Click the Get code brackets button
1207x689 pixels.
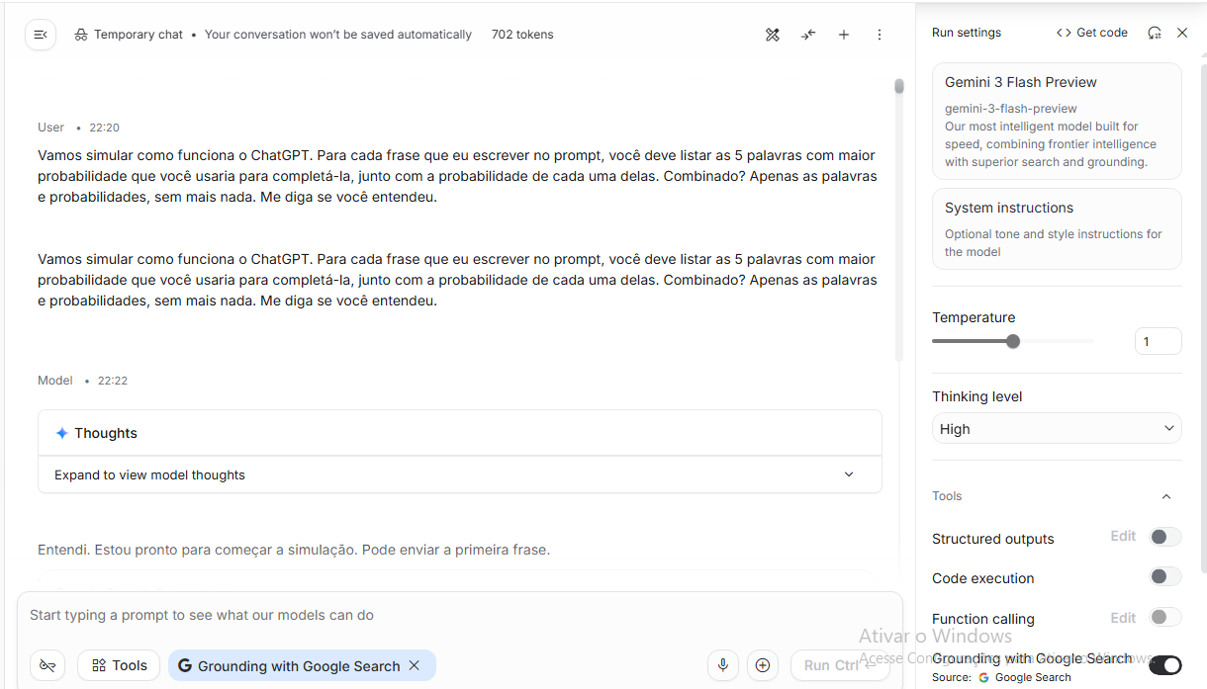click(1092, 33)
